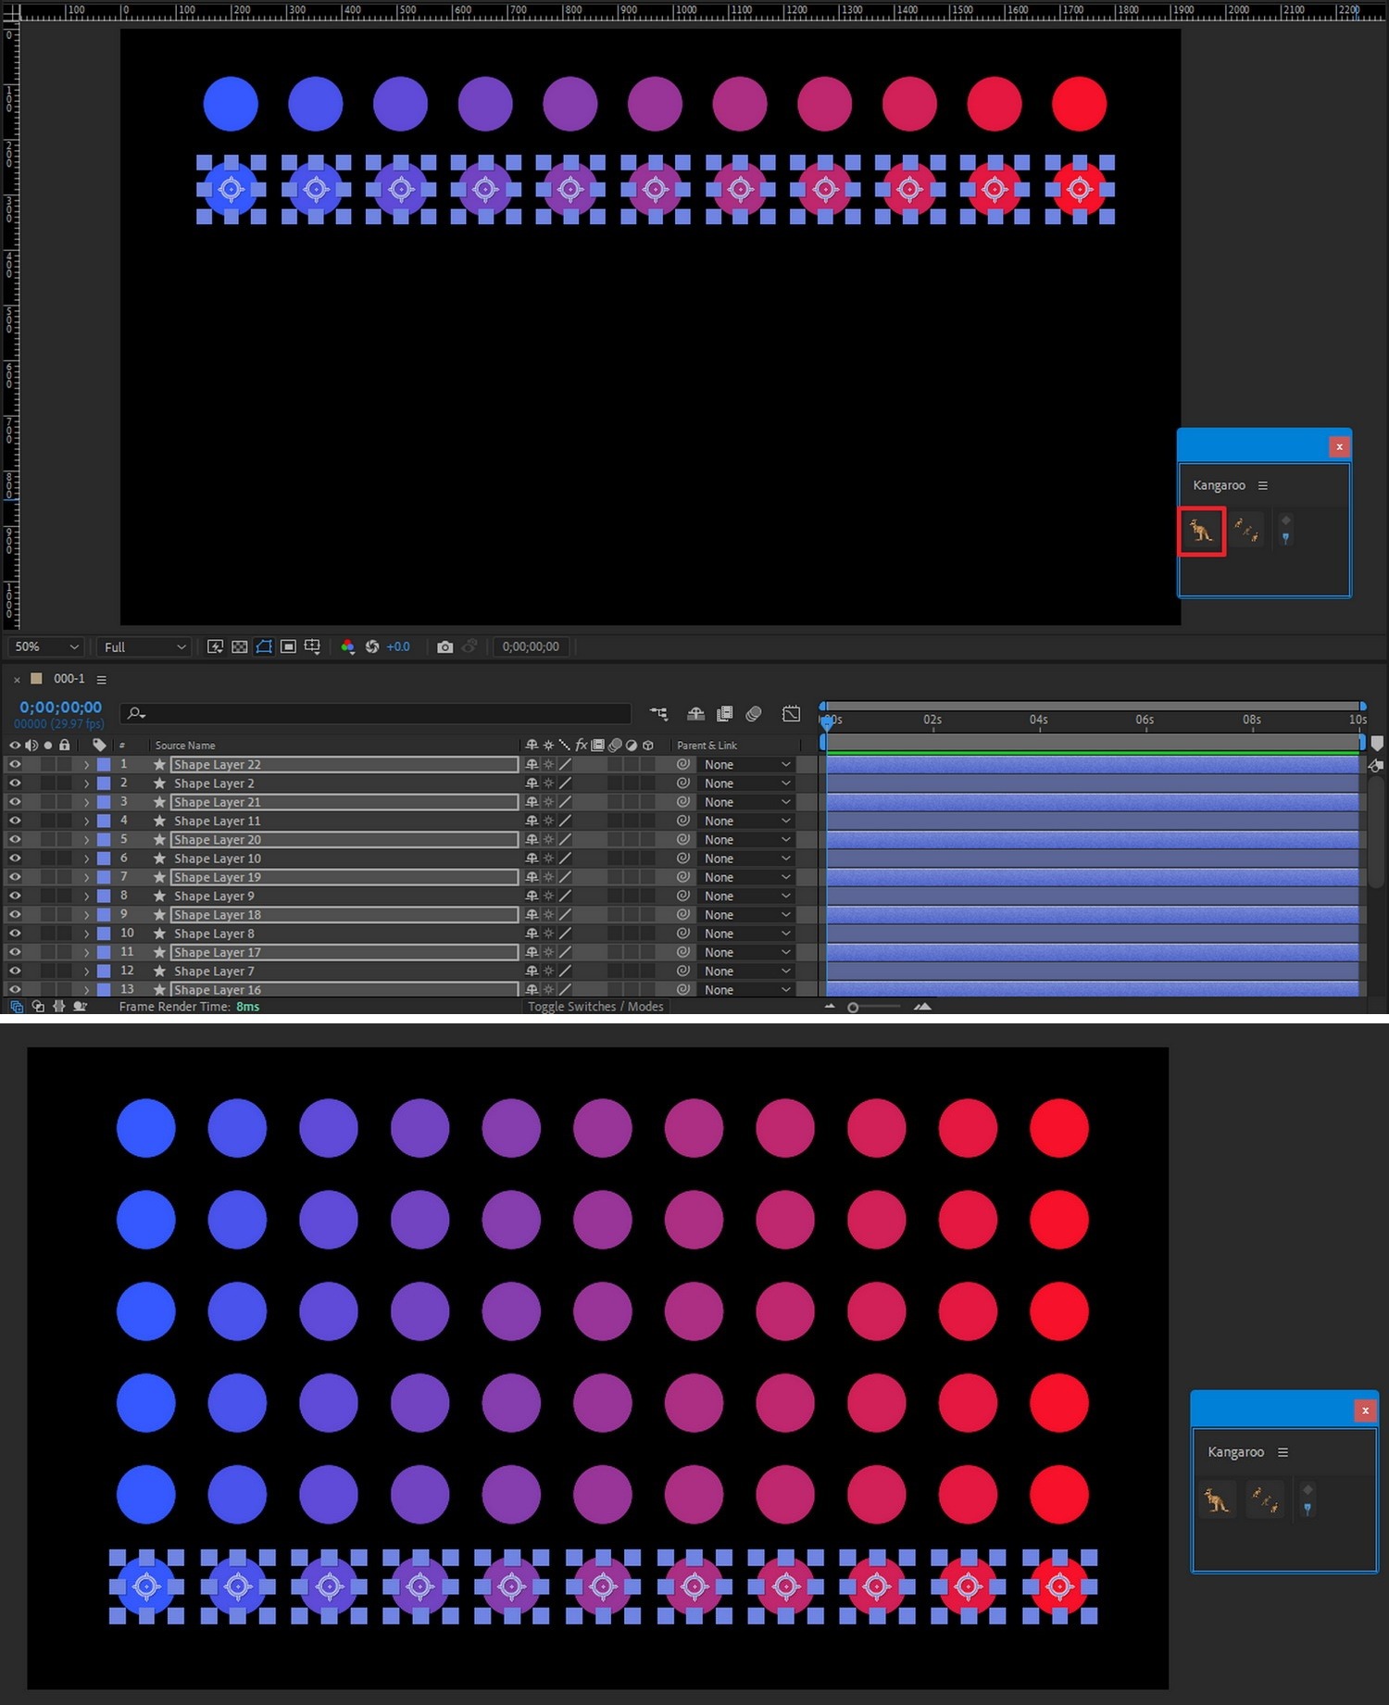Click the viewer preview timecode 0;00;00;00
Screen dimensions: 1389x1705
(531, 646)
